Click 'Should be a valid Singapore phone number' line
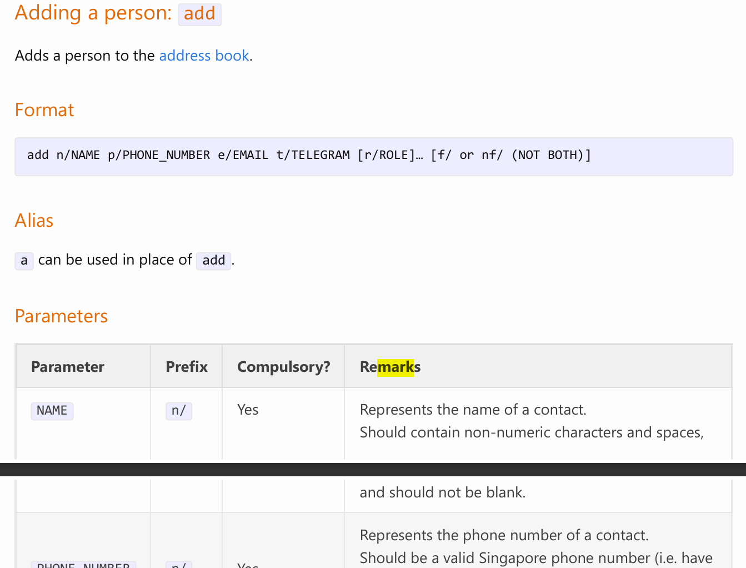Screen dimensions: 746x568 536,558
